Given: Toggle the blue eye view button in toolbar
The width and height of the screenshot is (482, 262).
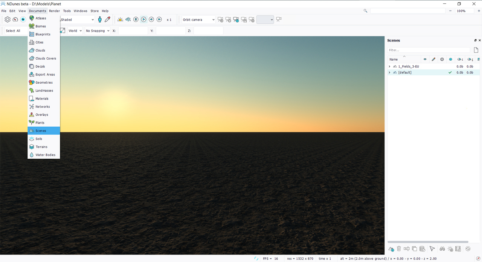Looking at the screenshot, I should click(23, 20).
